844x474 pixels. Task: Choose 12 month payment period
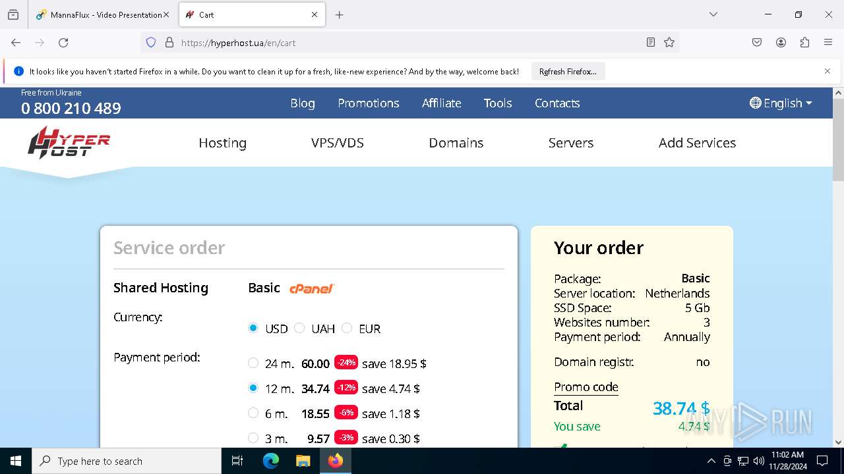point(253,388)
